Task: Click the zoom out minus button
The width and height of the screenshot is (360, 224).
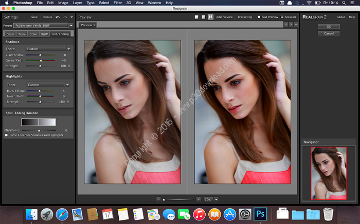Action: click(x=158, y=199)
